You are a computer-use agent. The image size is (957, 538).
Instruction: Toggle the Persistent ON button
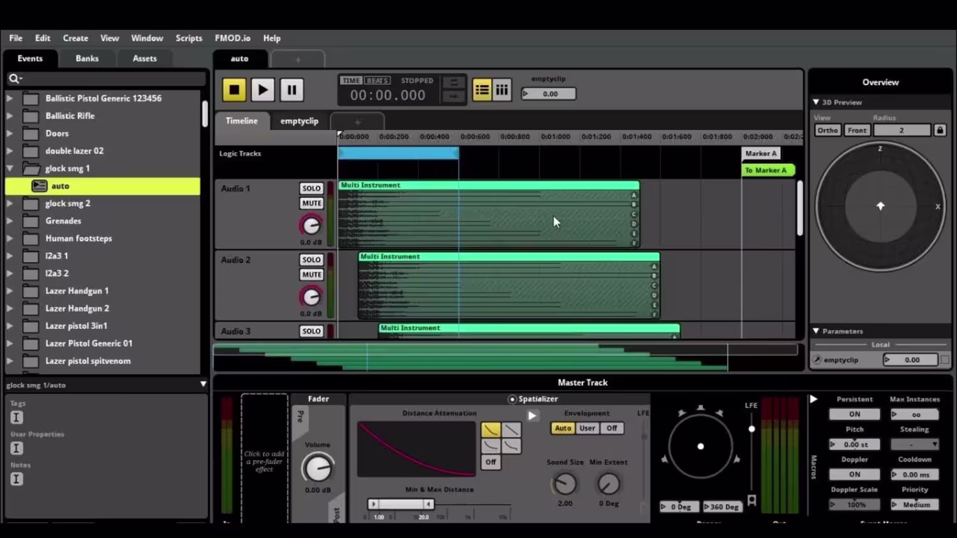click(854, 414)
